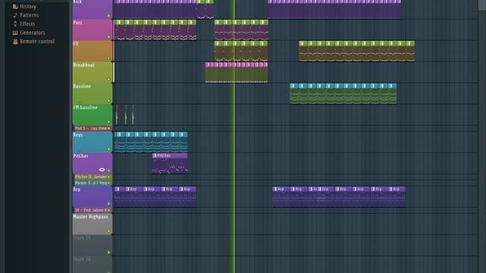
Task: Open the Generators keyboard icon in browser
Action: 15,33
